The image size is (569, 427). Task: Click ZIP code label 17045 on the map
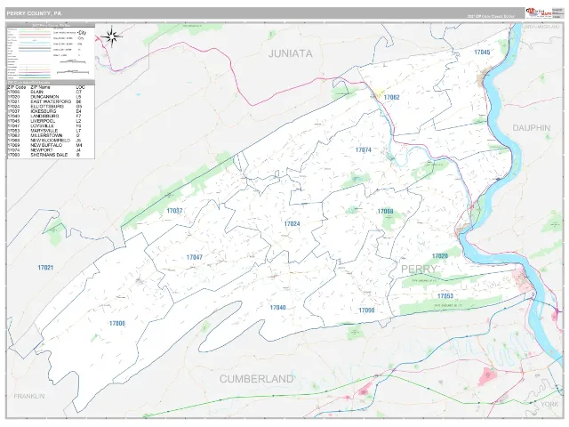point(482,52)
